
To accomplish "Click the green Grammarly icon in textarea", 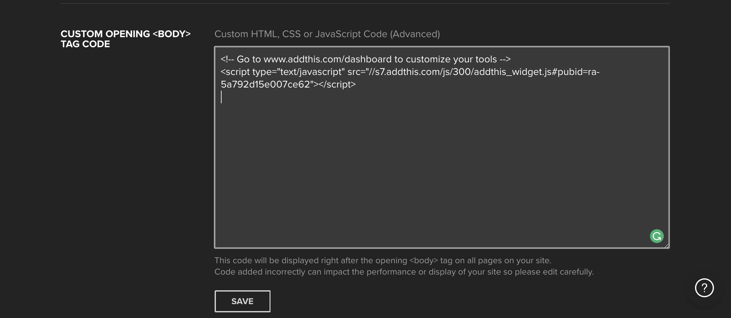I will point(657,236).
